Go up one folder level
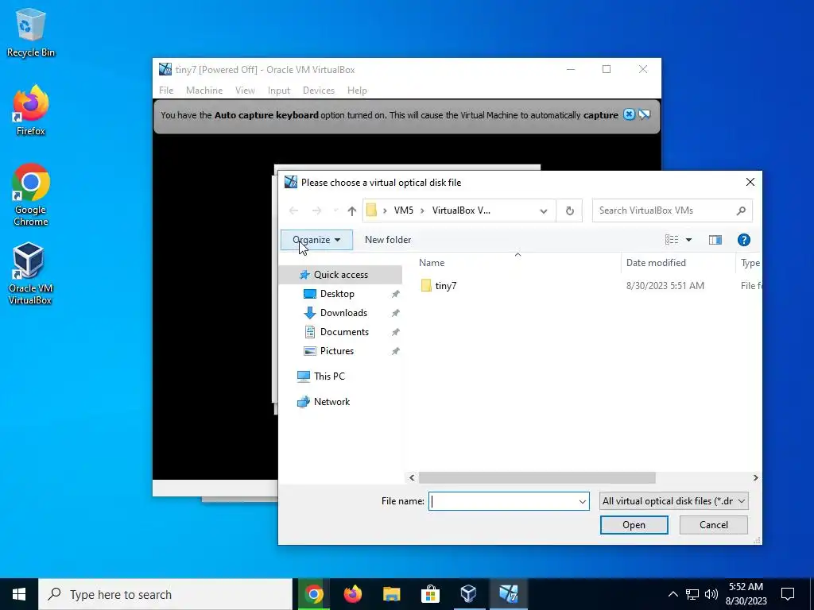The image size is (814, 610). pos(352,210)
